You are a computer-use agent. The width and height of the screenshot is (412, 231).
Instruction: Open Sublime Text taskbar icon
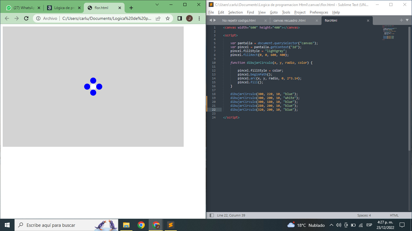170,225
